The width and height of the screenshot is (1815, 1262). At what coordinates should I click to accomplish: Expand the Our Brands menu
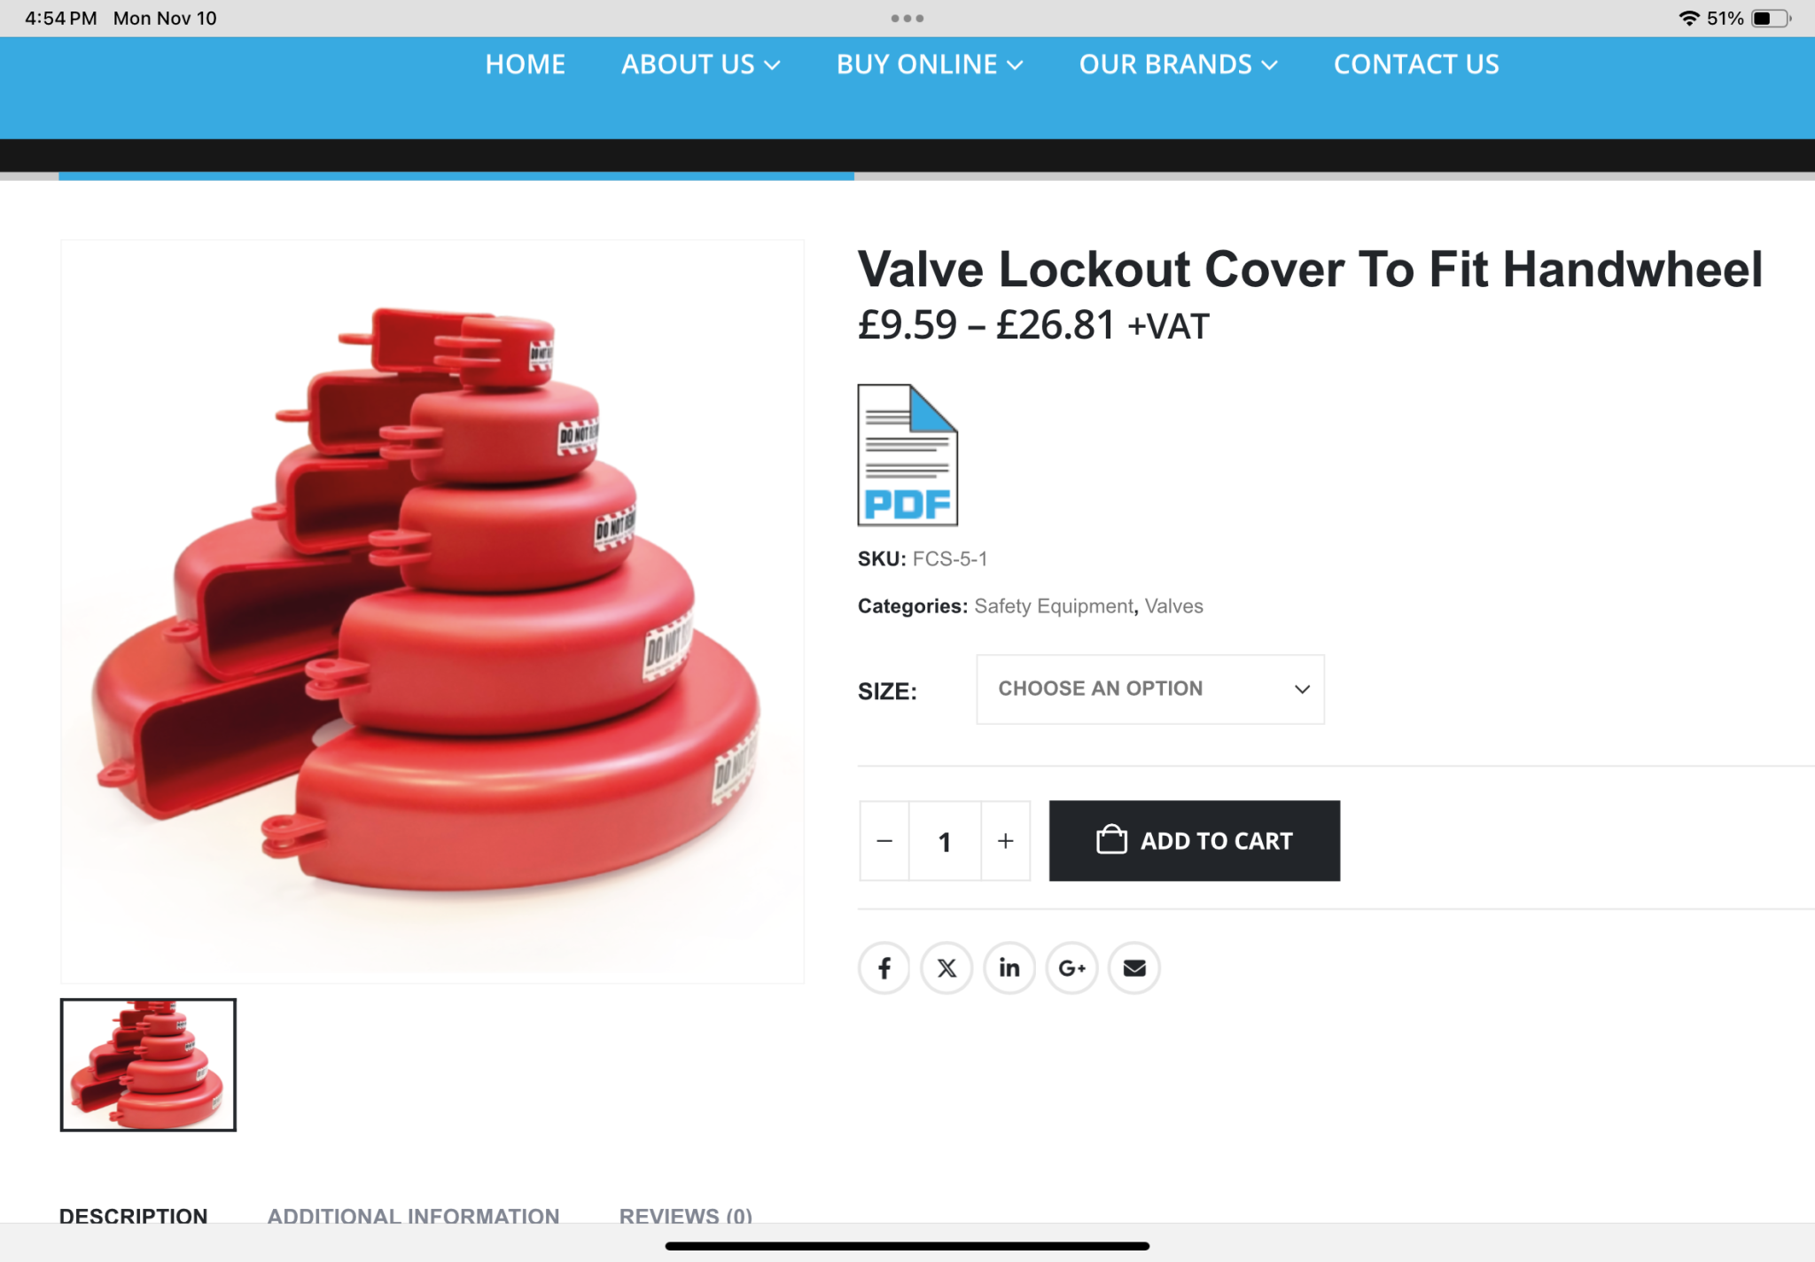1179,65
